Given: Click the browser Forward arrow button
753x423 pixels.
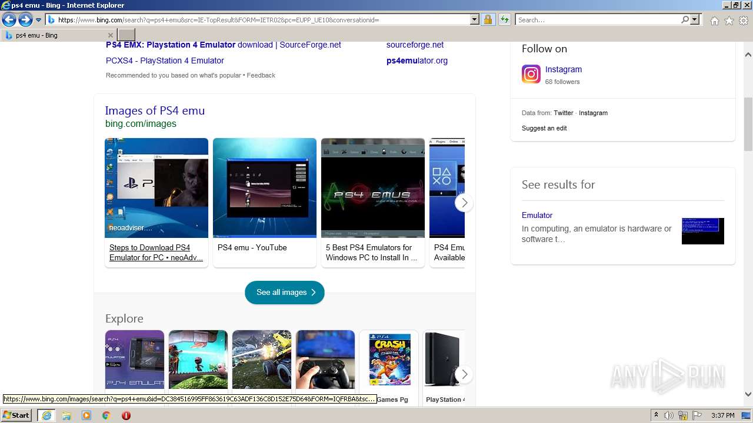Looking at the screenshot, I should click(25, 20).
